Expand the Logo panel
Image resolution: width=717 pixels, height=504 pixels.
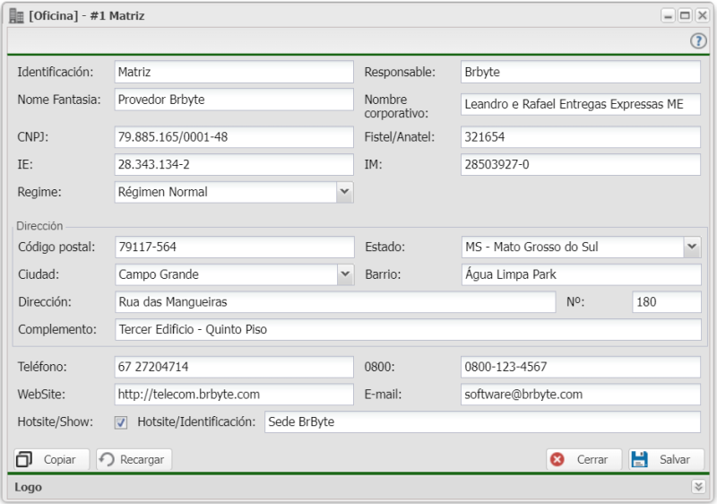[x=698, y=486]
